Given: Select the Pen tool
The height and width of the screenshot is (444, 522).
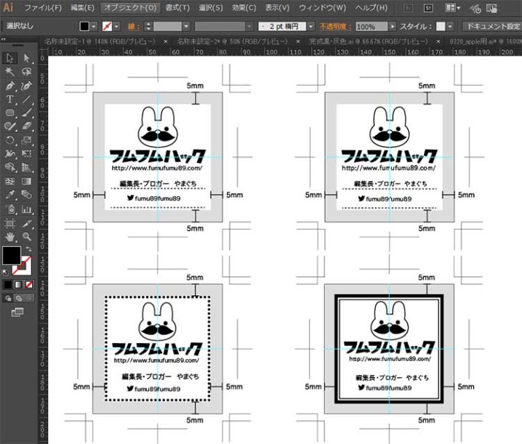Looking at the screenshot, I should click(x=10, y=86).
